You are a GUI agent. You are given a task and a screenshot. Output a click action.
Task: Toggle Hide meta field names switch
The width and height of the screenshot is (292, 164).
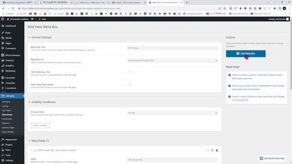129,84
